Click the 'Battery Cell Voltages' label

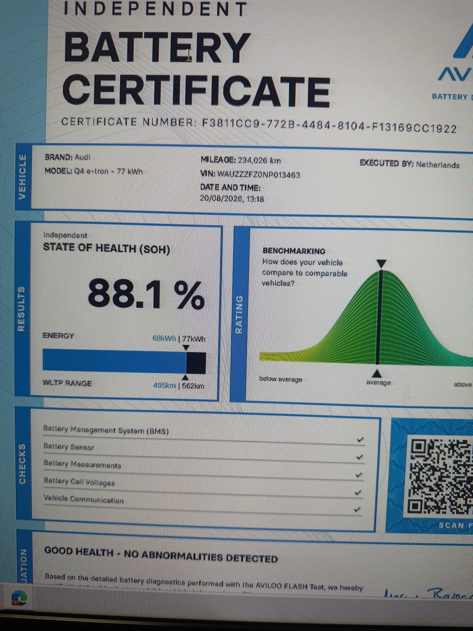coord(79,482)
